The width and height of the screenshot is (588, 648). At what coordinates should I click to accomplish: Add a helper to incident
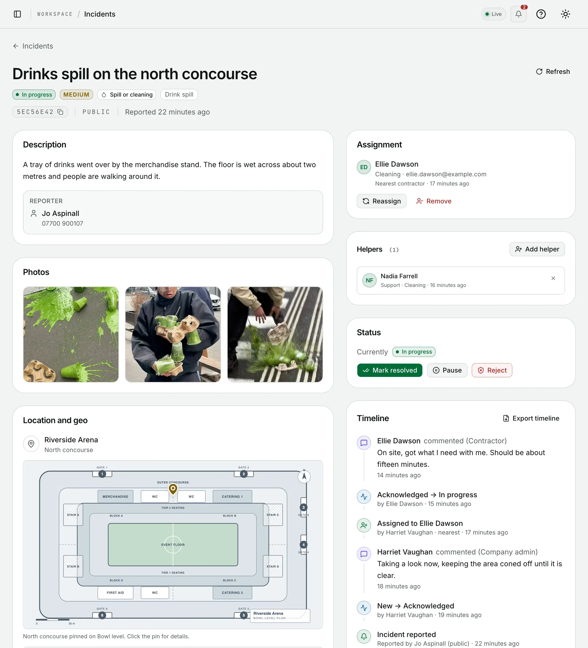point(537,249)
